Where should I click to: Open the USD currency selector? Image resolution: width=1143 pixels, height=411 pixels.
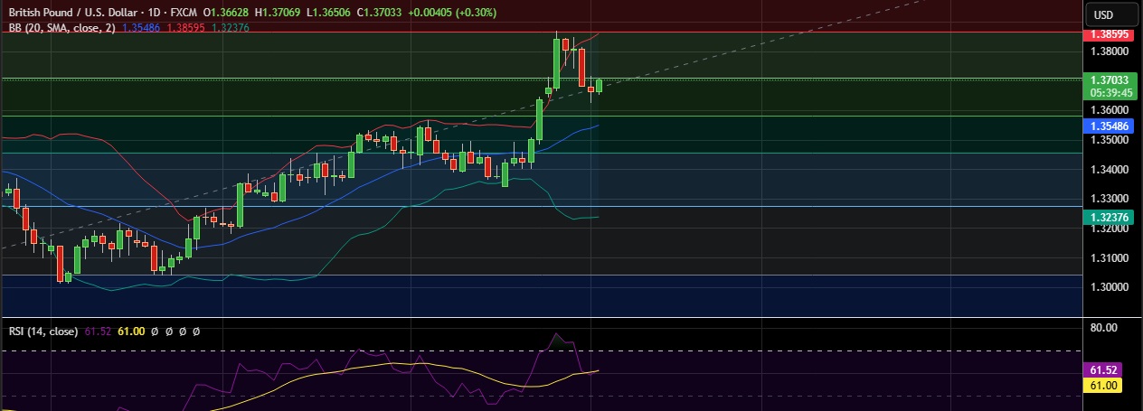point(1111,14)
